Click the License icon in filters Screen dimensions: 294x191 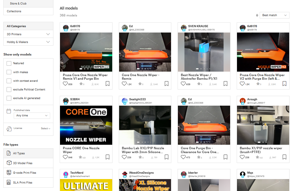pos(9,129)
